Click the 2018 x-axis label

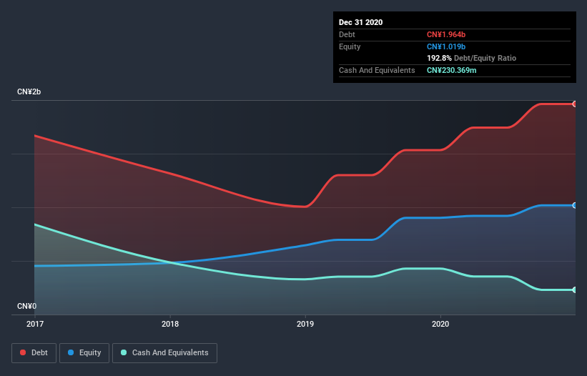click(x=170, y=324)
